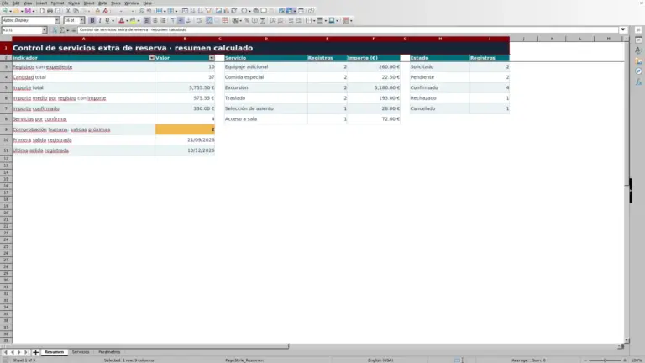The width and height of the screenshot is (645, 363).
Task: Click the Clone Formatting paintbrush icon
Action: [97, 11]
